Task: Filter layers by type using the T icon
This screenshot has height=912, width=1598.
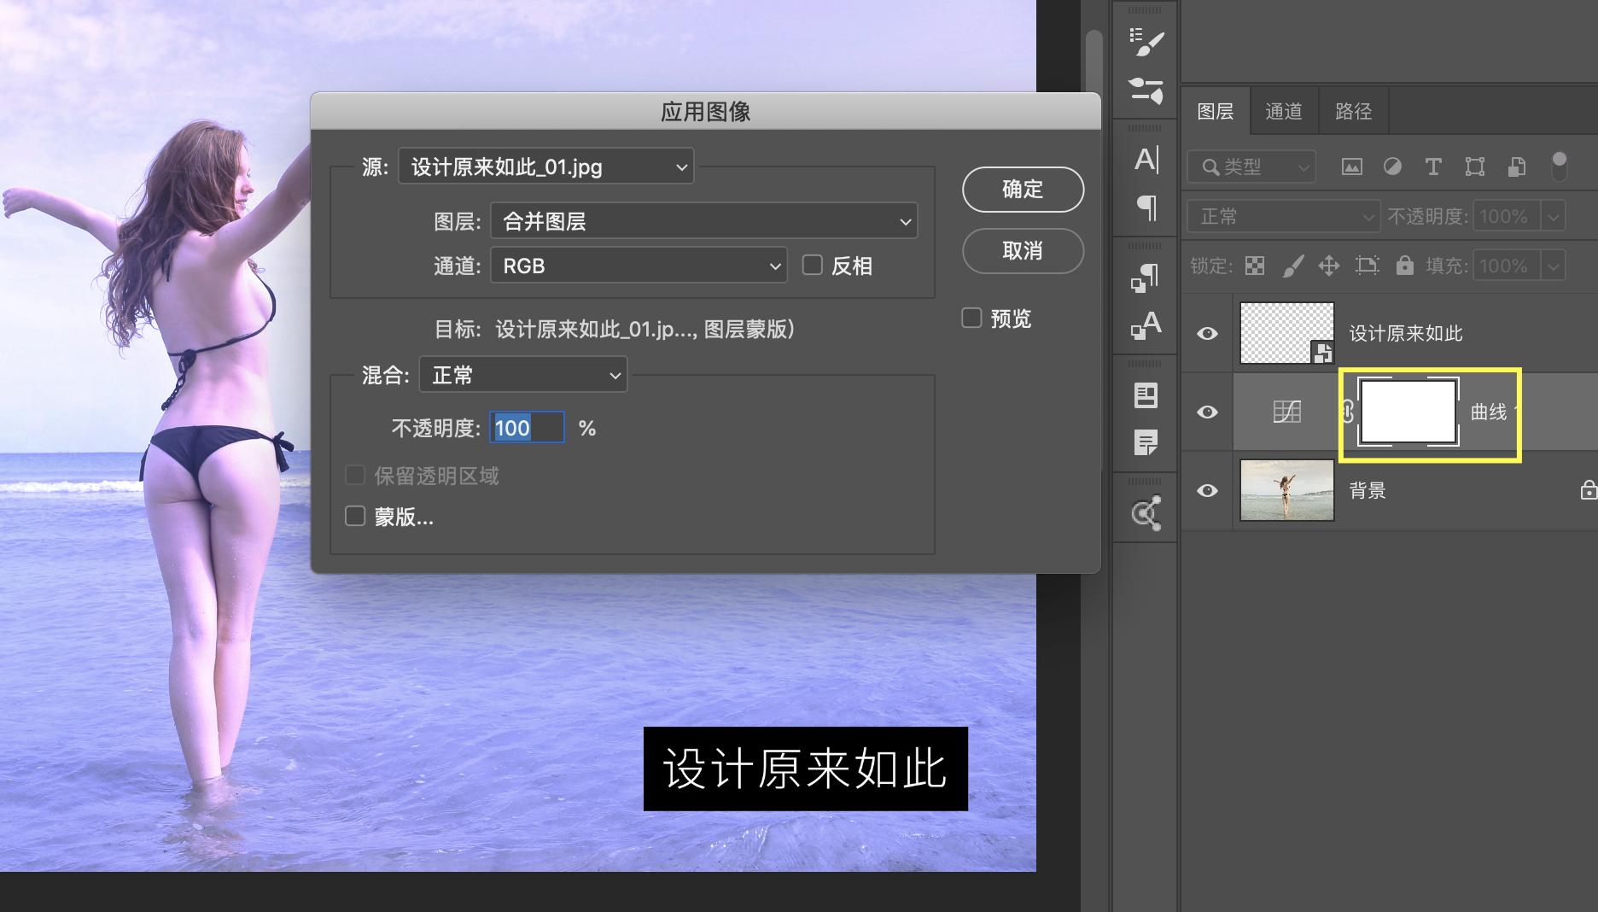Action: pos(1433,167)
